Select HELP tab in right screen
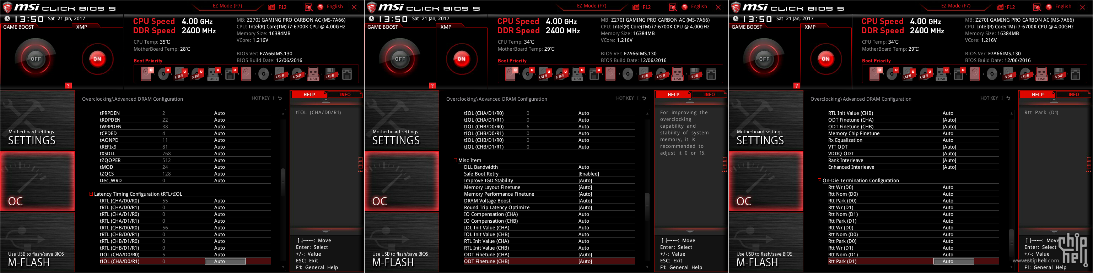 [x=1038, y=94]
